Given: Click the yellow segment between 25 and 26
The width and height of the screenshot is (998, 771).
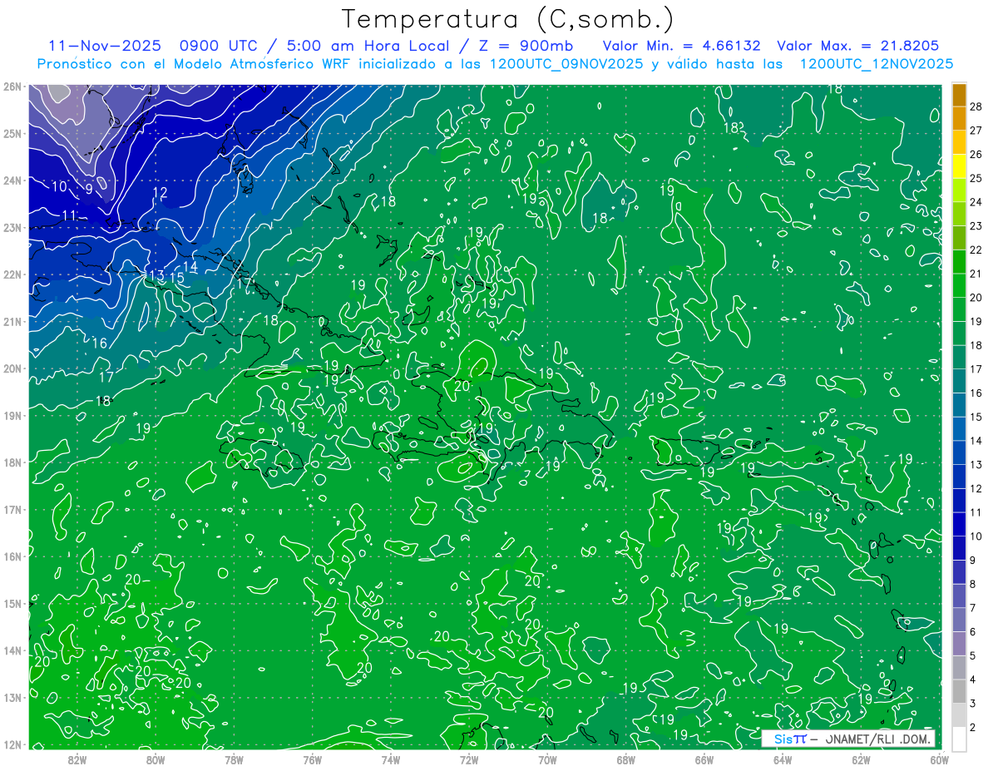Looking at the screenshot, I should pos(959,166).
